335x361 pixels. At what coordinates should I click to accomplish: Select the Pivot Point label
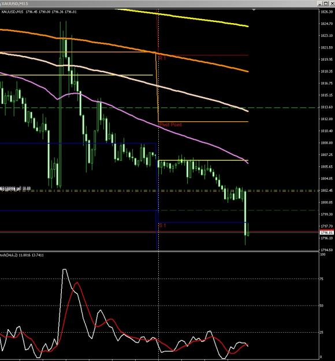click(170, 125)
